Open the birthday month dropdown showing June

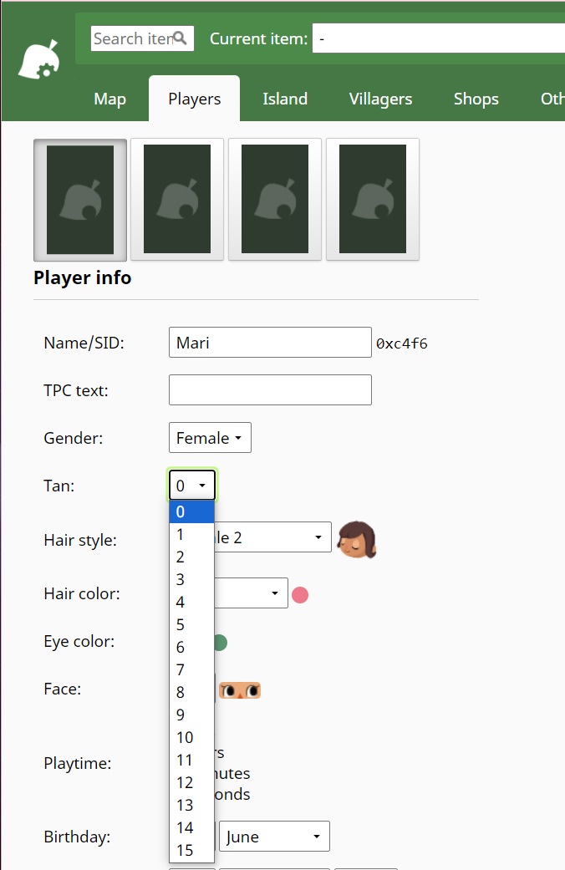pyautogui.click(x=274, y=837)
